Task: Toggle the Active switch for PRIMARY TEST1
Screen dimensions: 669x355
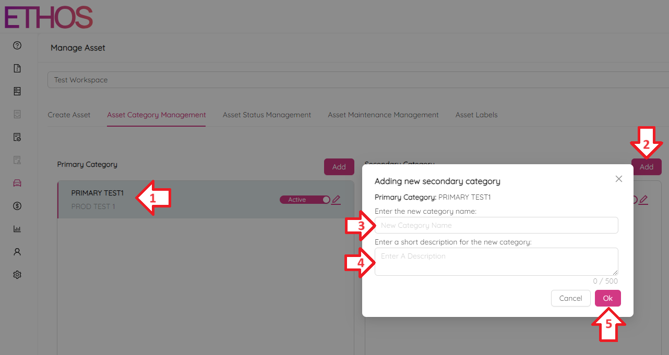Action: [305, 200]
